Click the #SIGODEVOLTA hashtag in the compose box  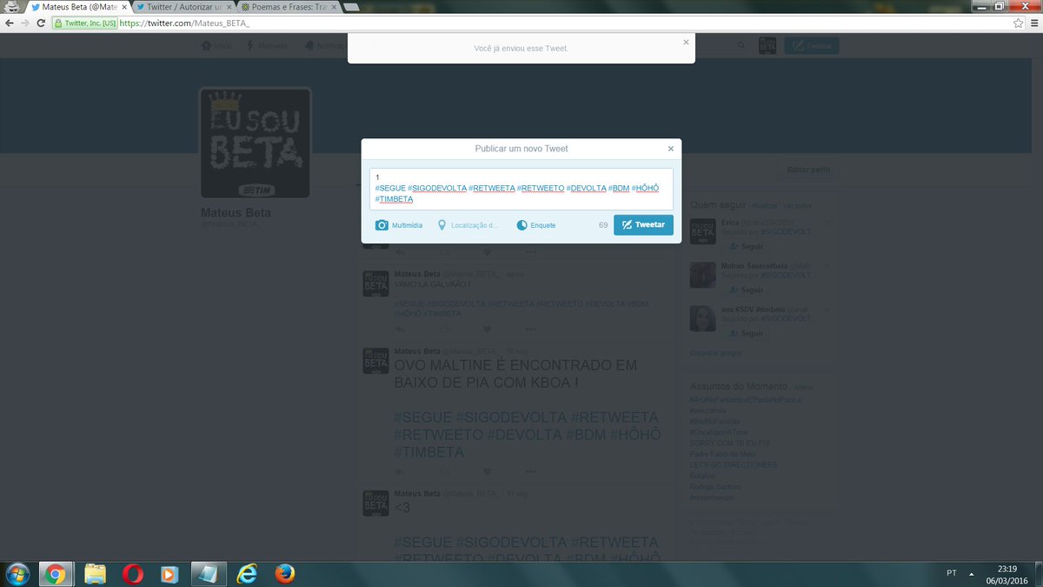click(437, 188)
